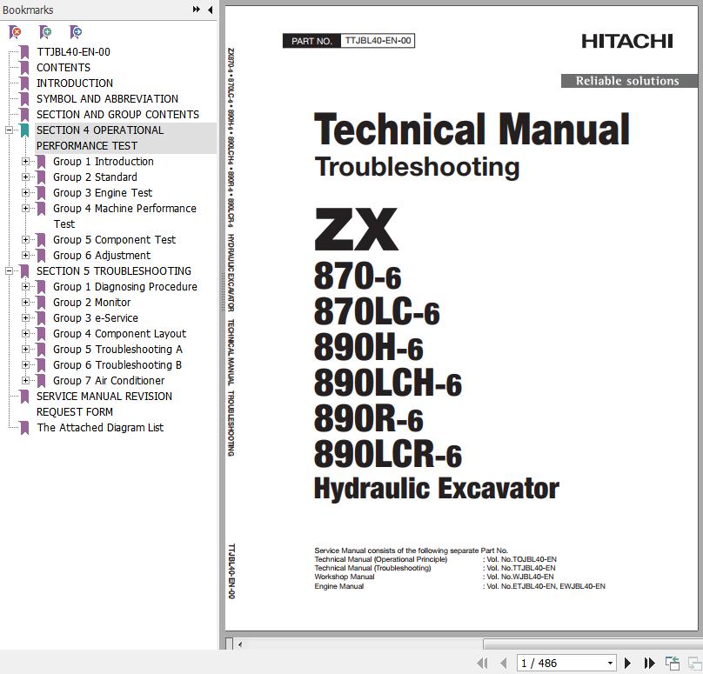Image resolution: width=703 pixels, height=674 pixels.
Task: Expand Group 3 e-Service
Action: (x=25, y=317)
